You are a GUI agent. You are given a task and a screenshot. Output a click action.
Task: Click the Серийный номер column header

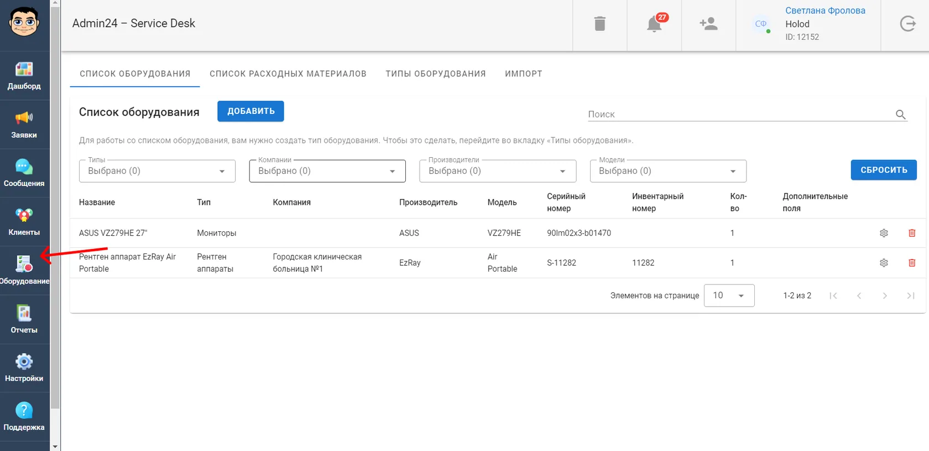[566, 203]
